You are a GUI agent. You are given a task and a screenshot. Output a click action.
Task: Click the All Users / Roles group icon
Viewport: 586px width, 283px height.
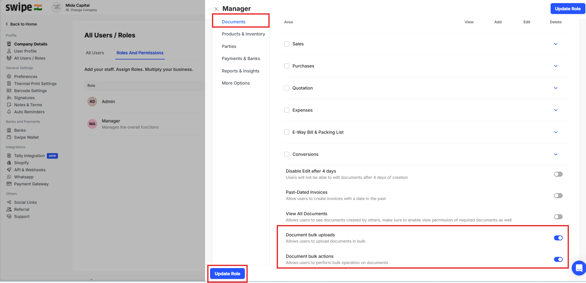[9, 58]
